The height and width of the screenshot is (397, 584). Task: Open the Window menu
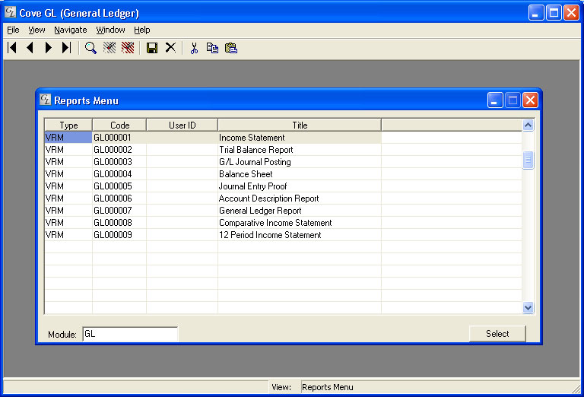pos(110,30)
